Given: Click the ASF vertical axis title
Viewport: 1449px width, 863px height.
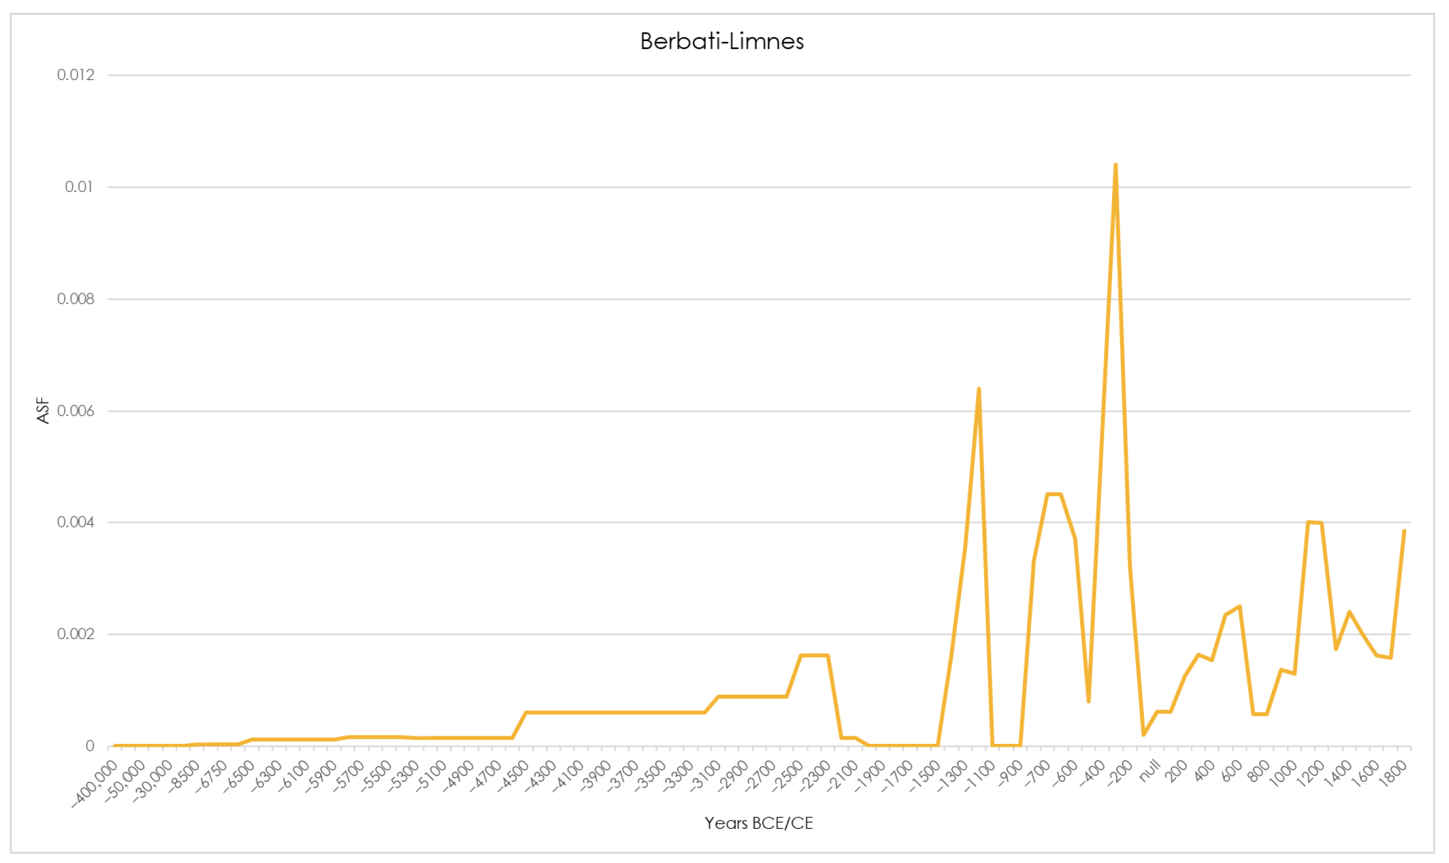Looking at the screenshot, I should point(43,411).
